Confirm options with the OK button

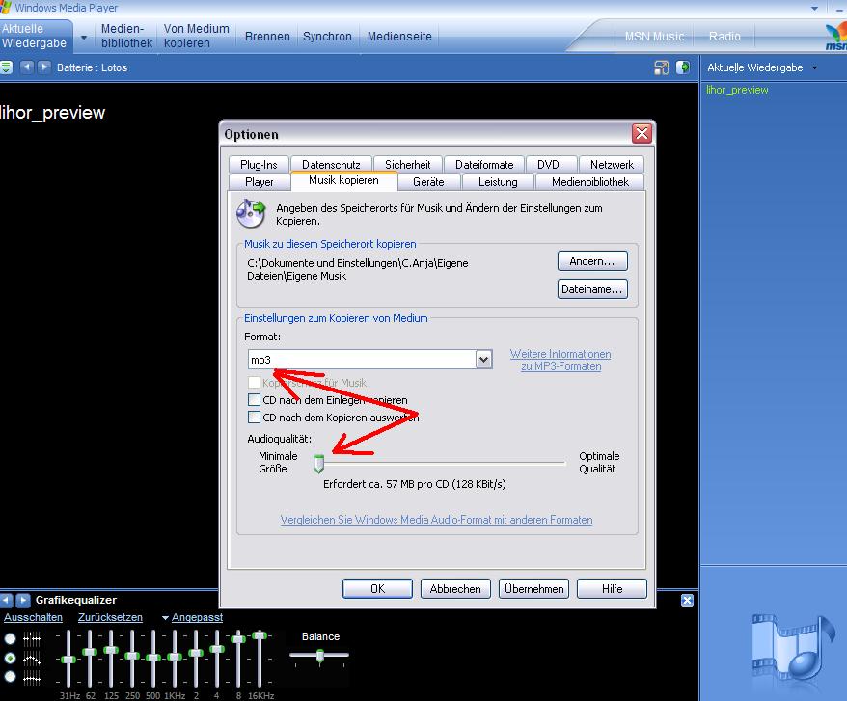click(377, 589)
